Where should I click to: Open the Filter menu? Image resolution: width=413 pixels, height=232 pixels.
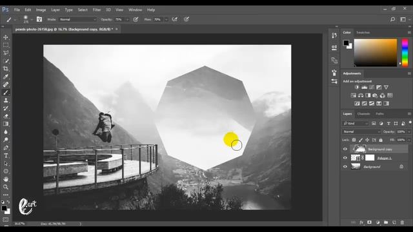click(x=97, y=10)
